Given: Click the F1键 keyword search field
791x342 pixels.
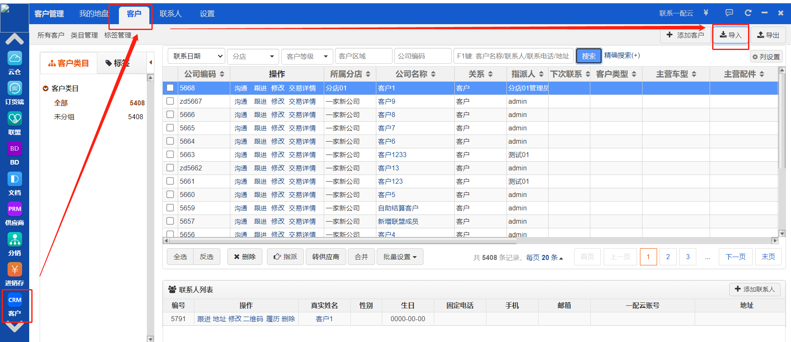Looking at the screenshot, I should [514, 56].
